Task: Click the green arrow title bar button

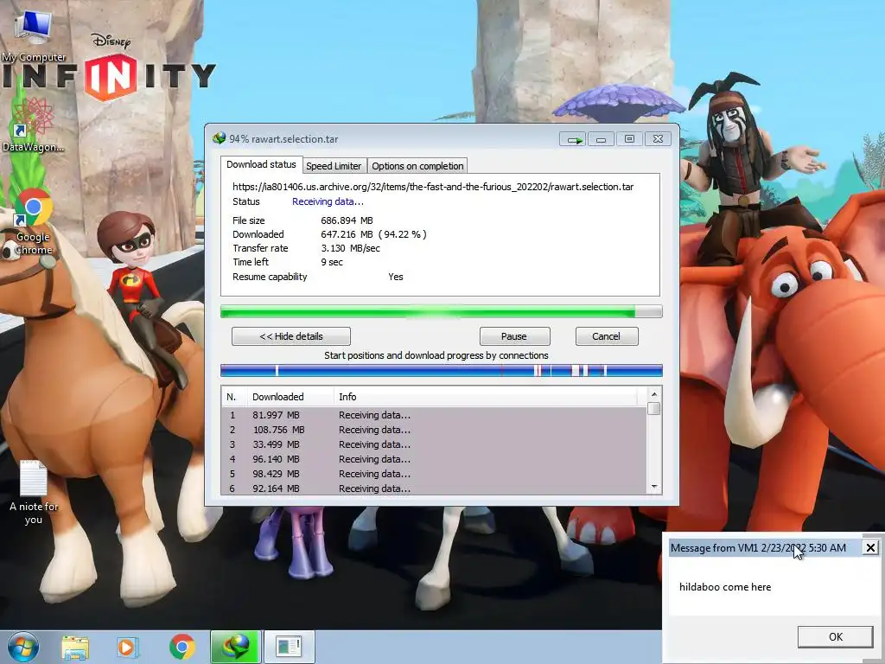Action: point(573,139)
